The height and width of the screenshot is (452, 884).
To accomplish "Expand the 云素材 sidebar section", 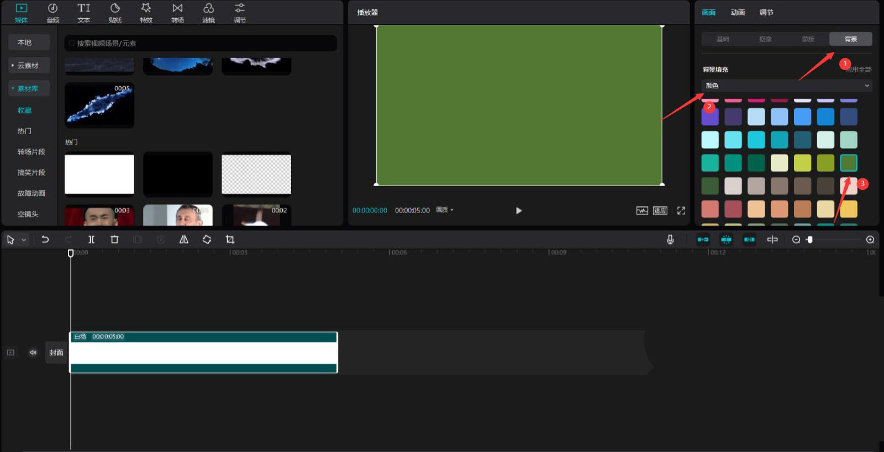I will coord(28,66).
